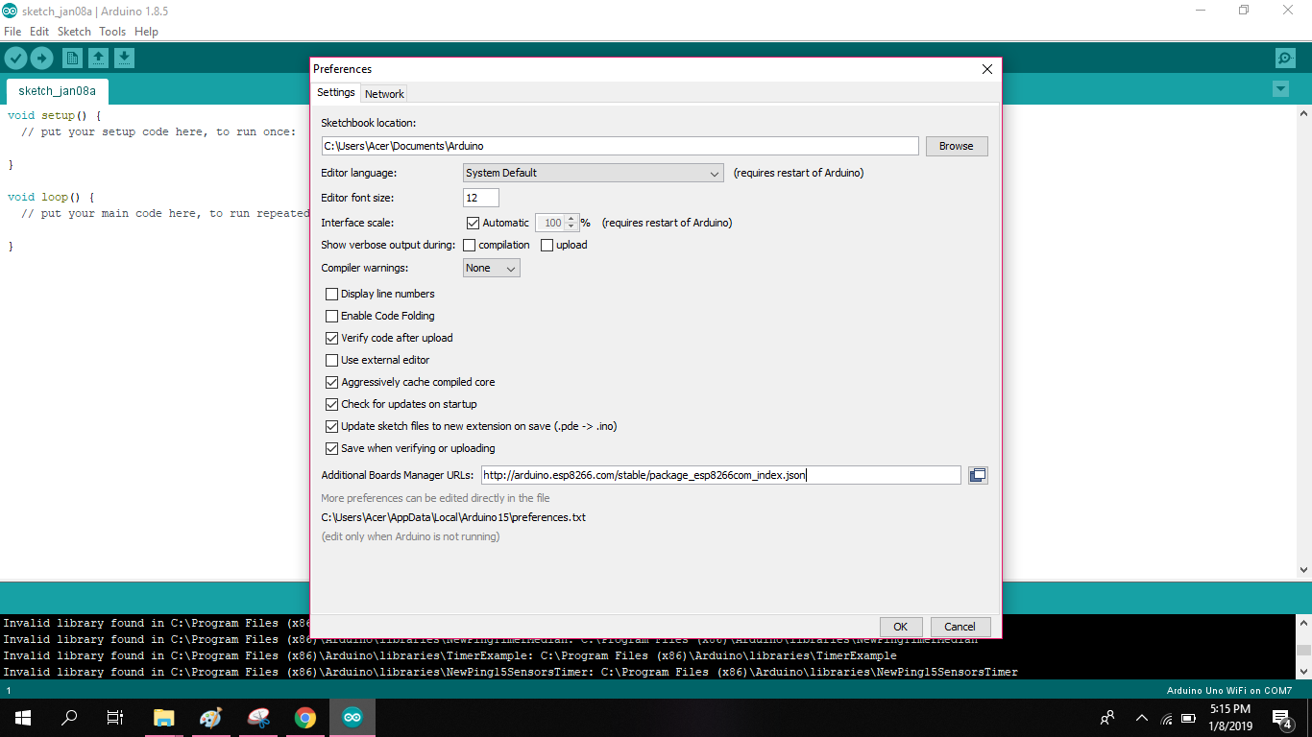Decrease interface scale with down arrow
Screen dimensions: 1312x737
point(572,227)
